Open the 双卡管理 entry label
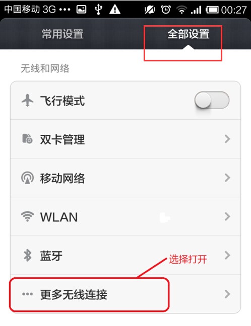 click(x=62, y=139)
